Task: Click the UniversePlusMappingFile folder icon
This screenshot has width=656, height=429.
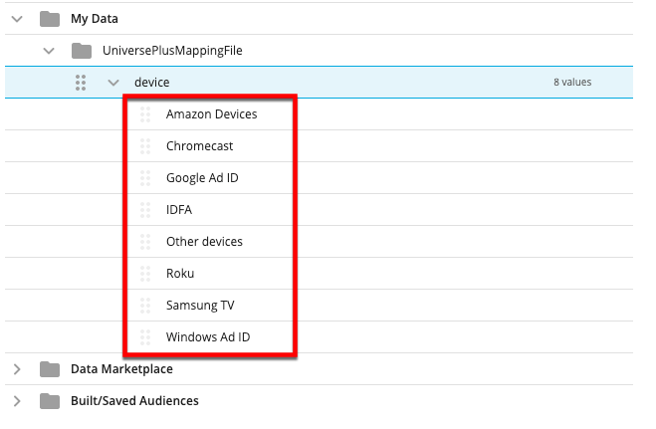Action: [x=82, y=51]
